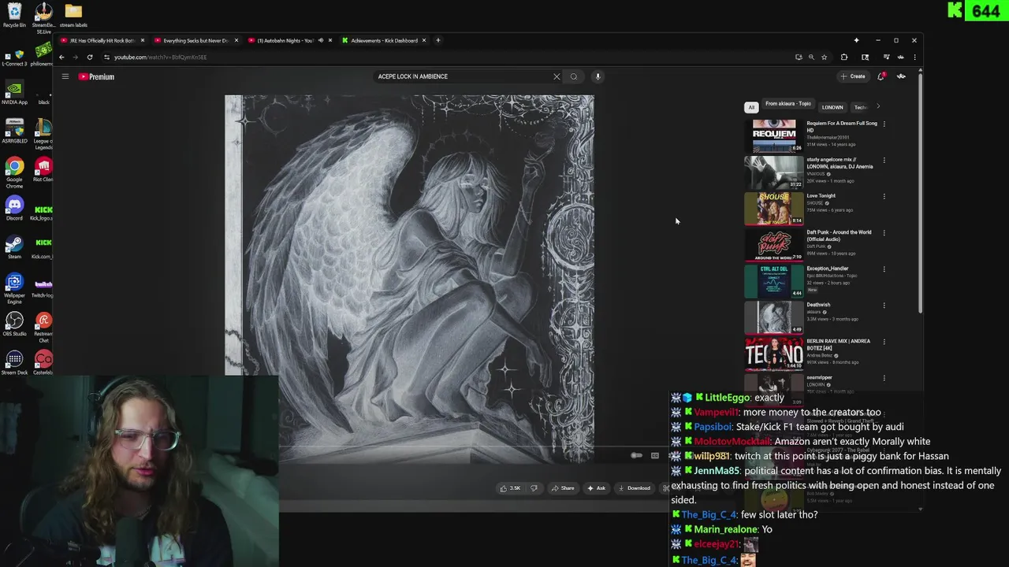1009x567 pixels.
Task: Go back with browser back arrow
Action: point(61,57)
